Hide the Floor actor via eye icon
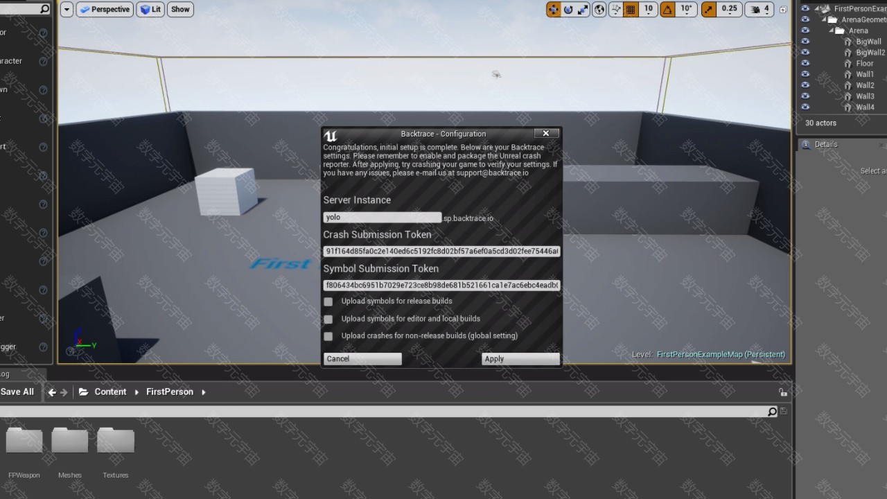 pos(805,63)
